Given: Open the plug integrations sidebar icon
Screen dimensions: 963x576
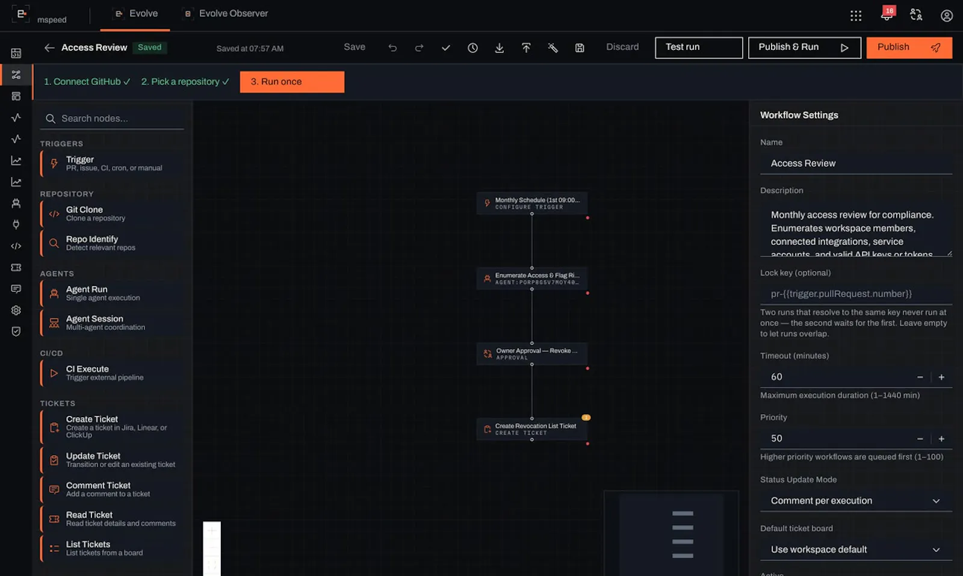Looking at the screenshot, I should pyautogui.click(x=16, y=225).
